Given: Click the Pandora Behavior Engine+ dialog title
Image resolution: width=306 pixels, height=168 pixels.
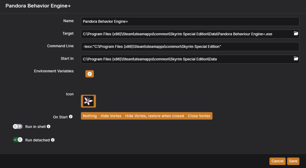Looking at the screenshot, I should click(x=38, y=6).
